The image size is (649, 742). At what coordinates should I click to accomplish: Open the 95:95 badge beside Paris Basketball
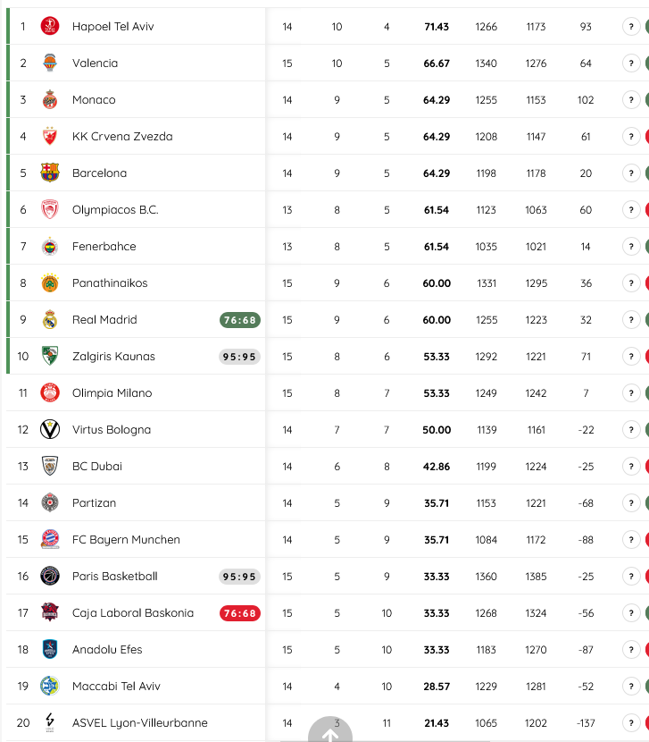[x=239, y=576]
